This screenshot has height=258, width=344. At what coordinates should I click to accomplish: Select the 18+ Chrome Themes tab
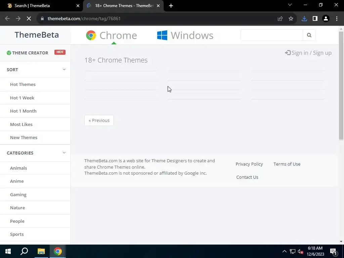point(123,6)
